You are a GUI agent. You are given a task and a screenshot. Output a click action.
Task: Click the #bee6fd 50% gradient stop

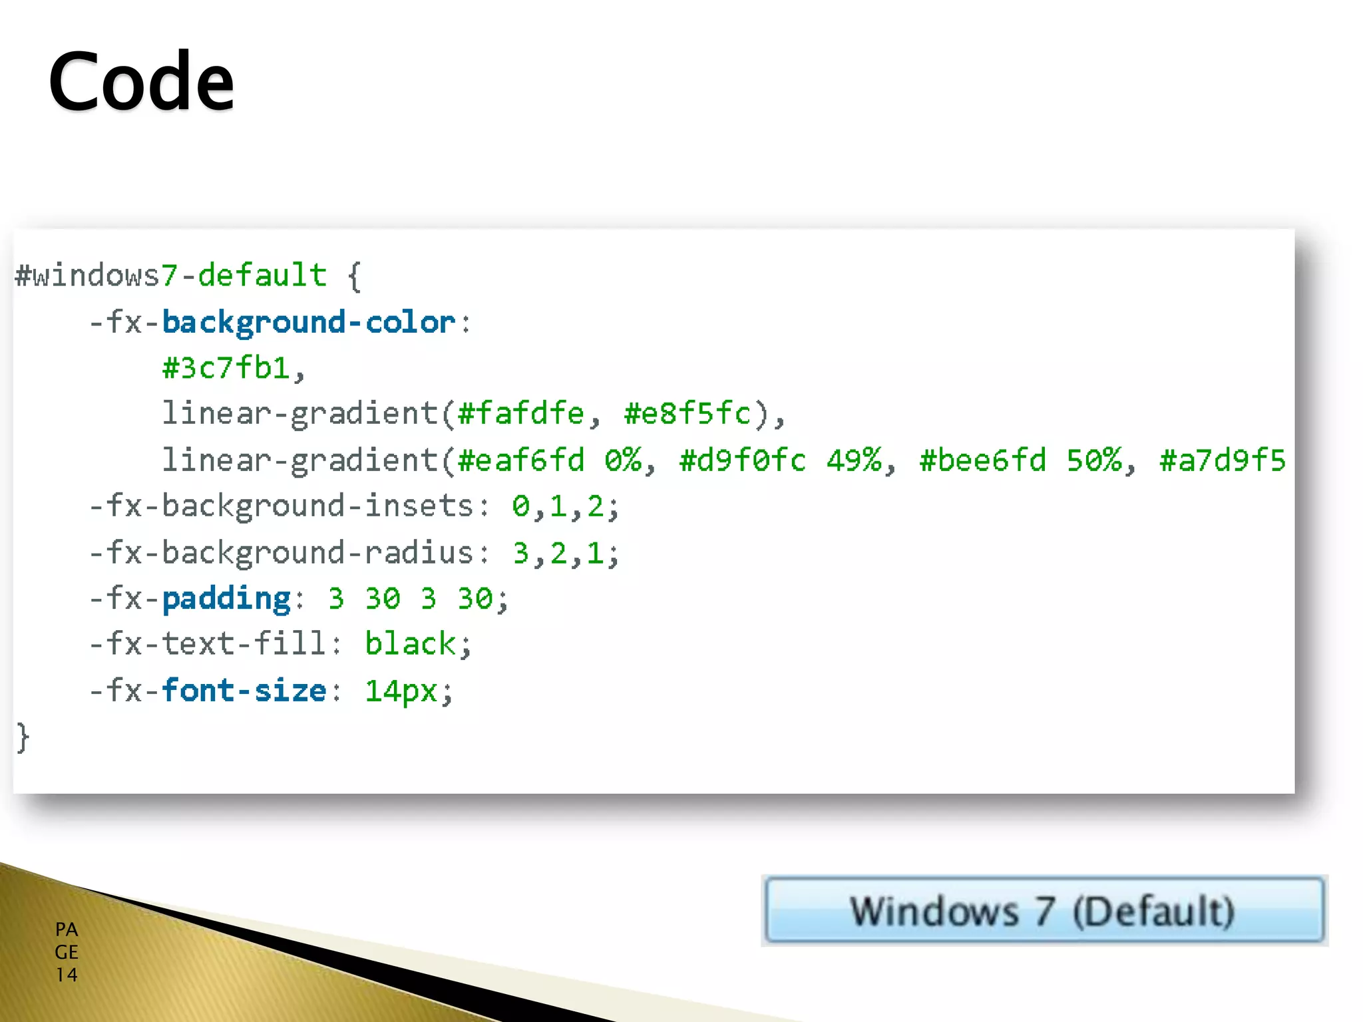tap(1020, 460)
